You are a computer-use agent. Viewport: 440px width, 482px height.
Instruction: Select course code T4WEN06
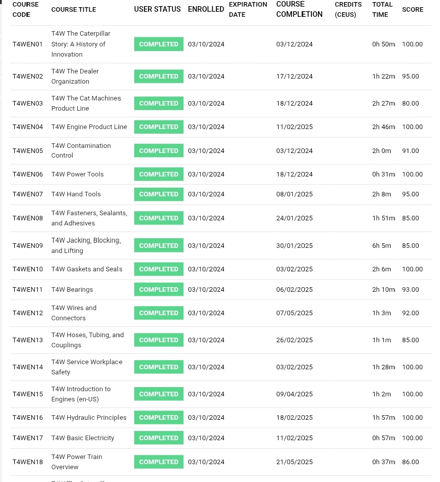click(28, 174)
